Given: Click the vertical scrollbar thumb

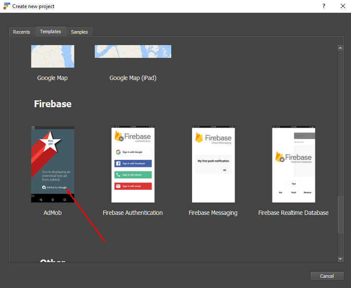Looking at the screenshot, I should pyautogui.click(x=340, y=215).
